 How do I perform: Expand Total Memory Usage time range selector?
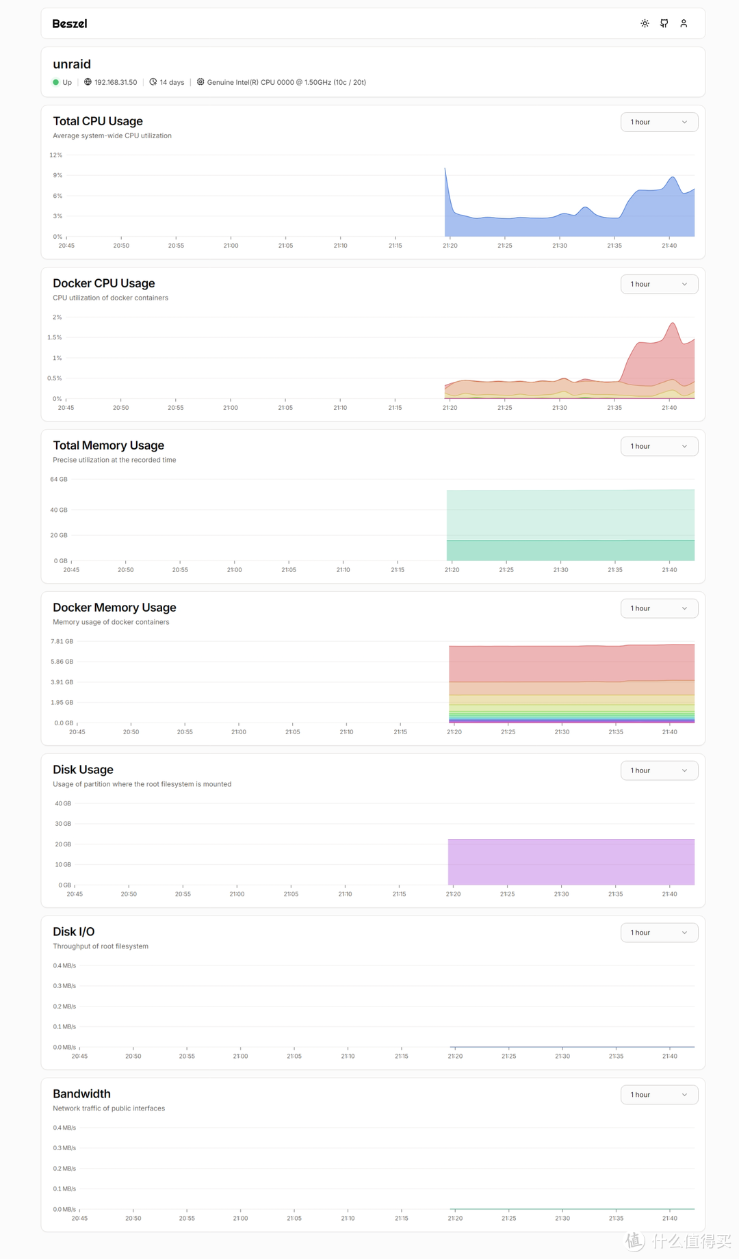659,446
